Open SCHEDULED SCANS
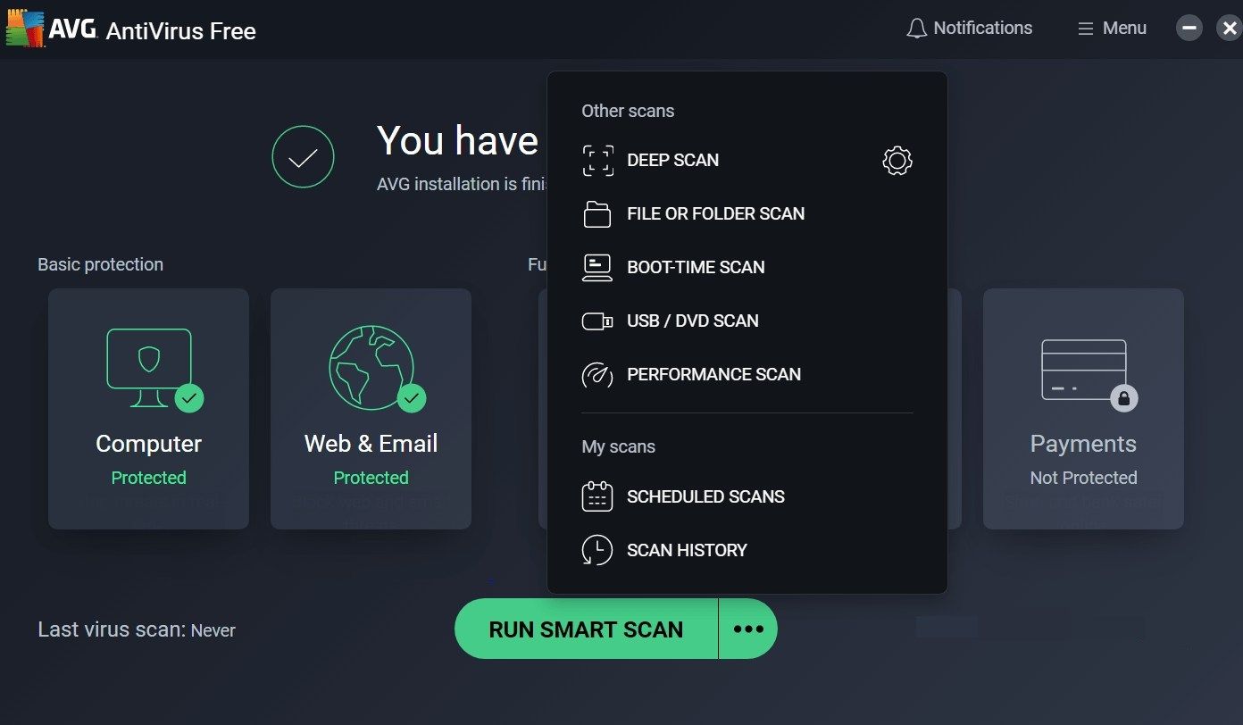This screenshot has width=1243, height=725. (706, 496)
